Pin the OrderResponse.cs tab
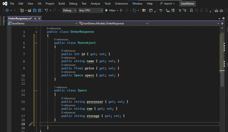Screen dimensions: 228x132 pos(35,19)
